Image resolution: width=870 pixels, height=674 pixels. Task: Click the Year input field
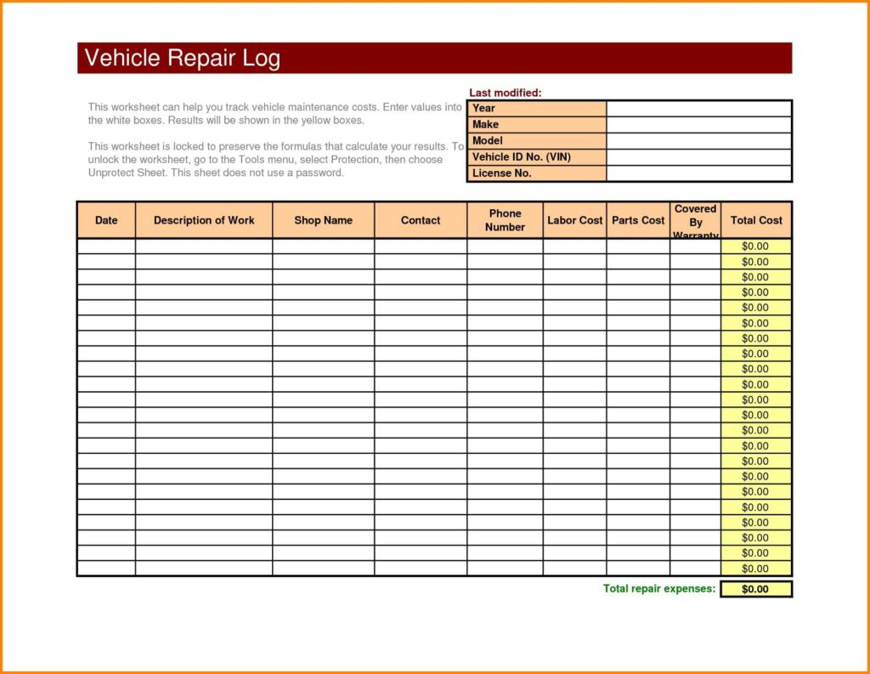point(699,108)
